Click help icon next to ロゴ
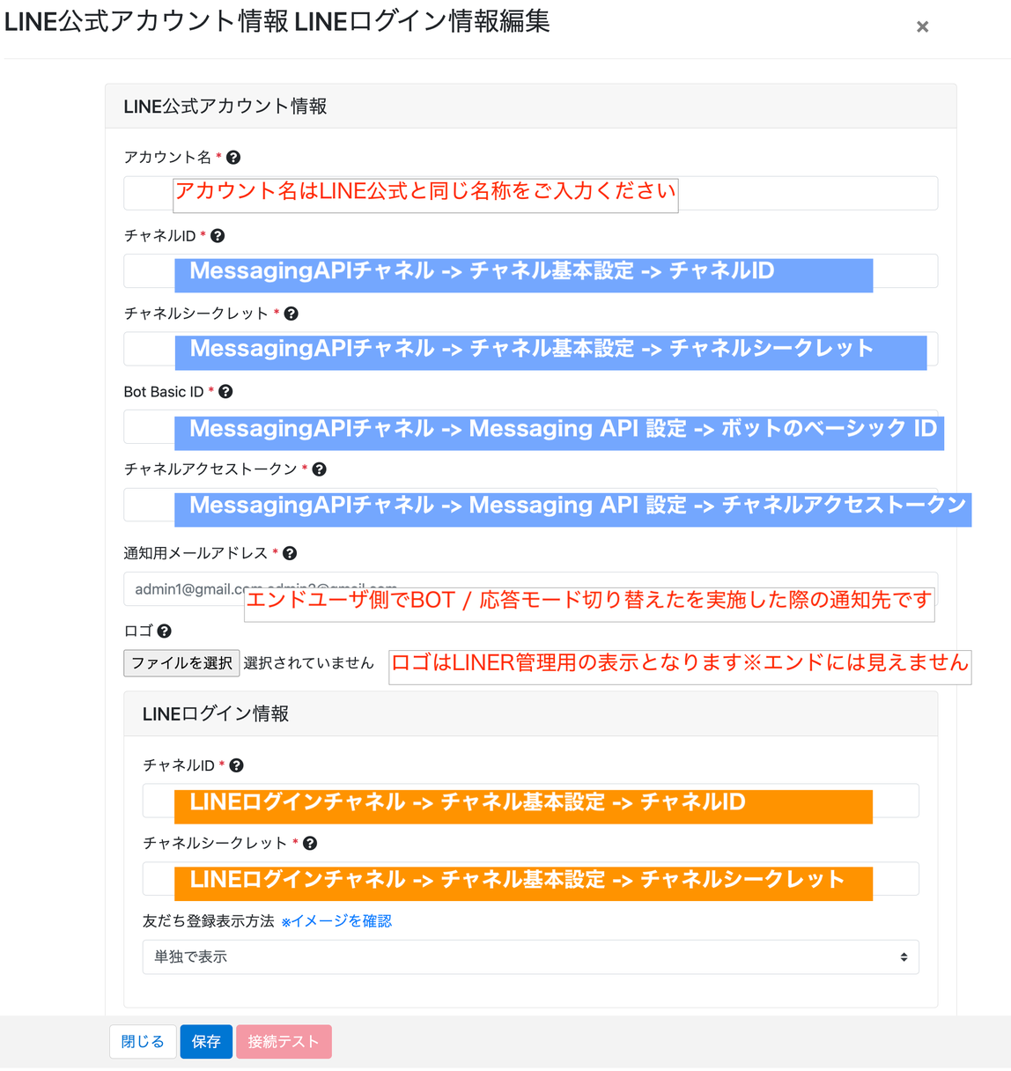This screenshot has width=1011, height=1071. tap(164, 631)
